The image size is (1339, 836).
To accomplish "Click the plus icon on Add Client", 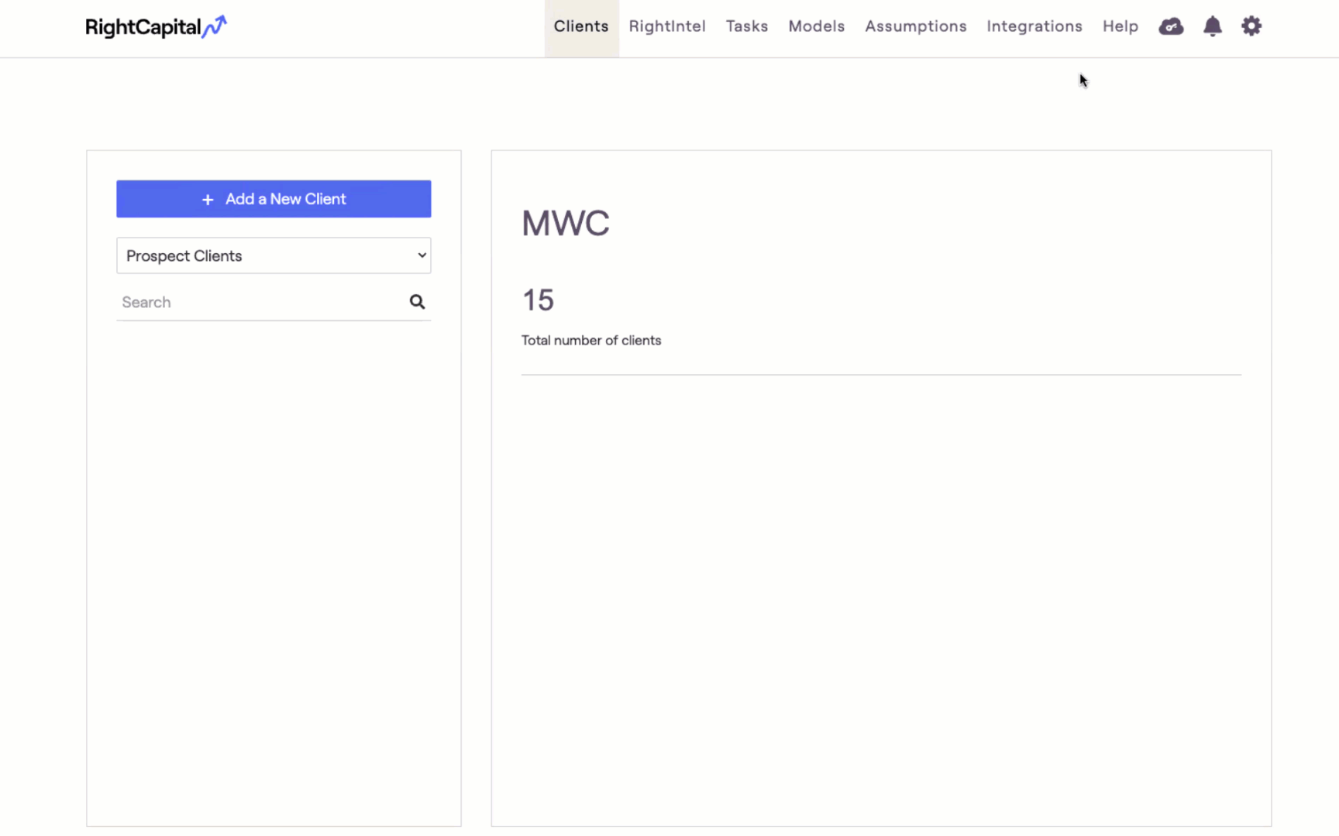I will tap(208, 200).
